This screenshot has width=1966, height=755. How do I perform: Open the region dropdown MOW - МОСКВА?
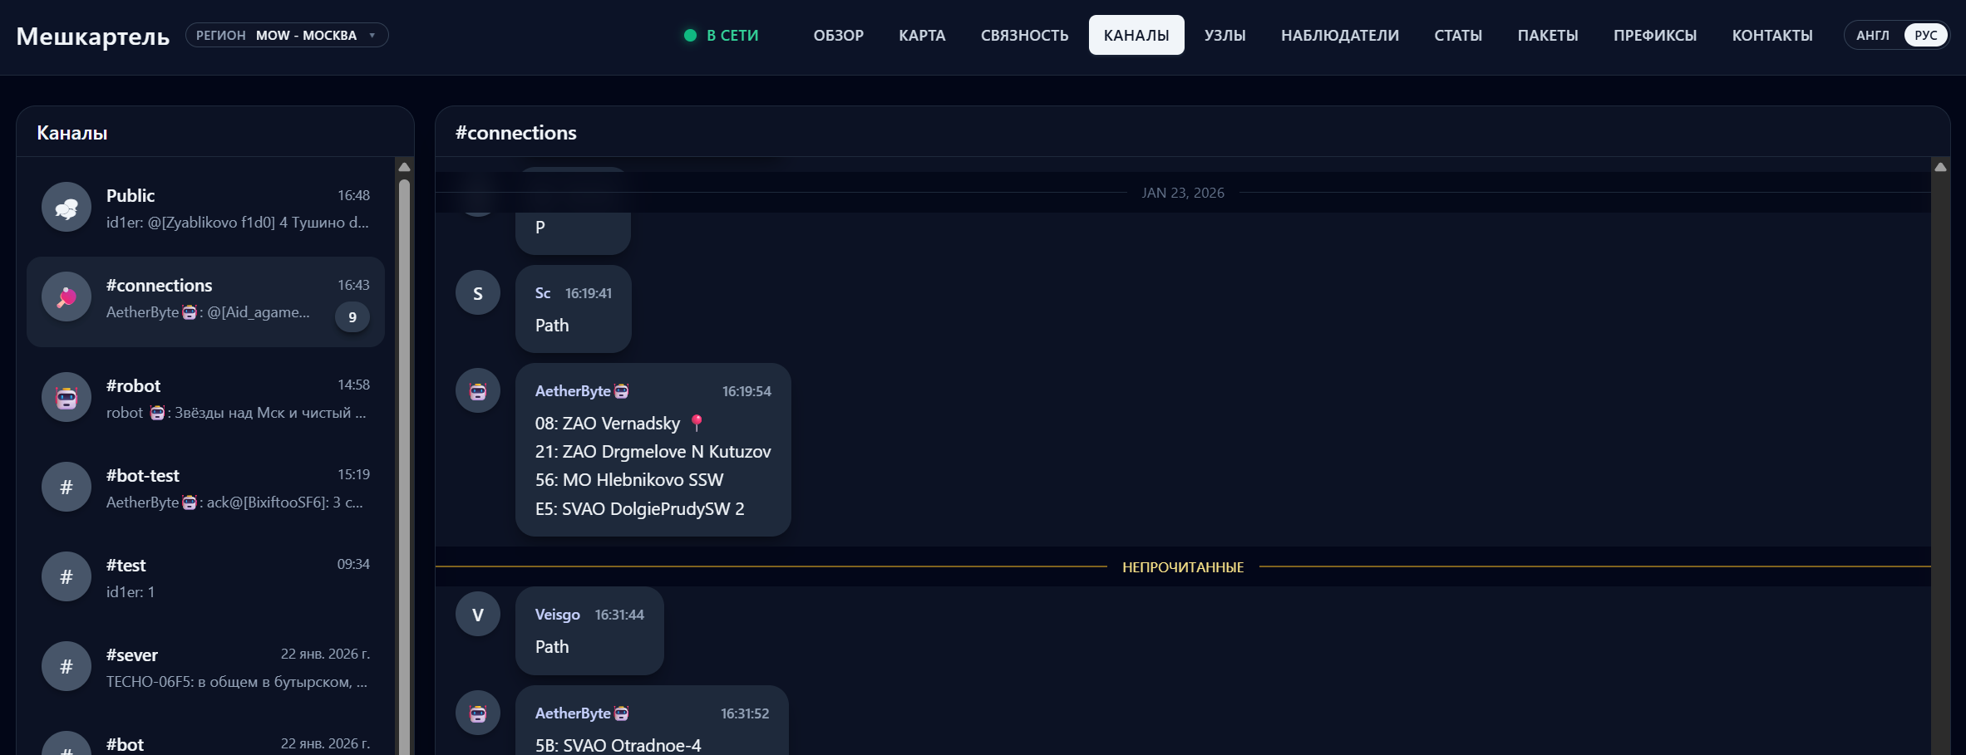tap(287, 36)
